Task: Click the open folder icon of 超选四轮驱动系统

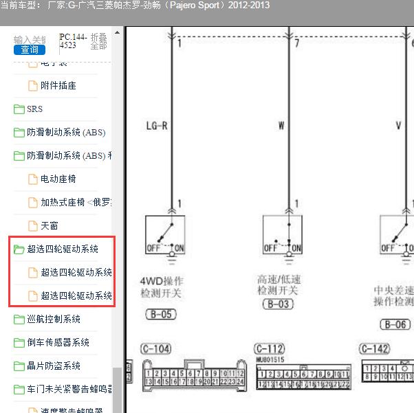Action: (19, 249)
